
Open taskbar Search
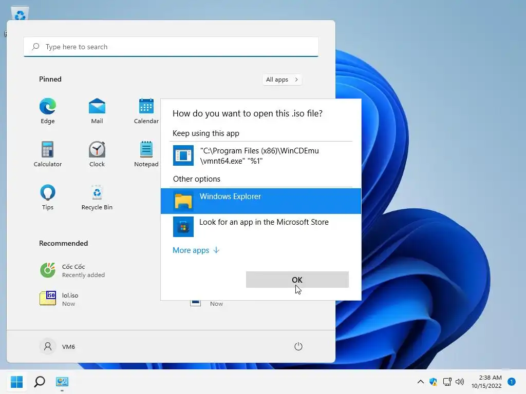point(40,382)
